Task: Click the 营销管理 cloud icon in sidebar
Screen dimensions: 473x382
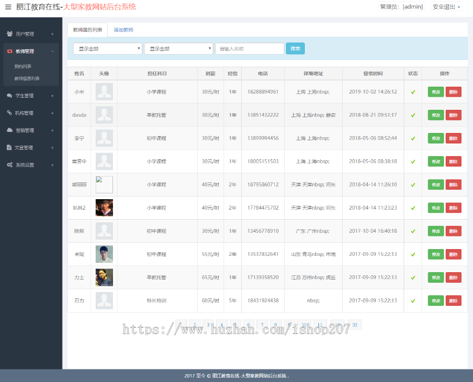Action: pyautogui.click(x=9, y=130)
